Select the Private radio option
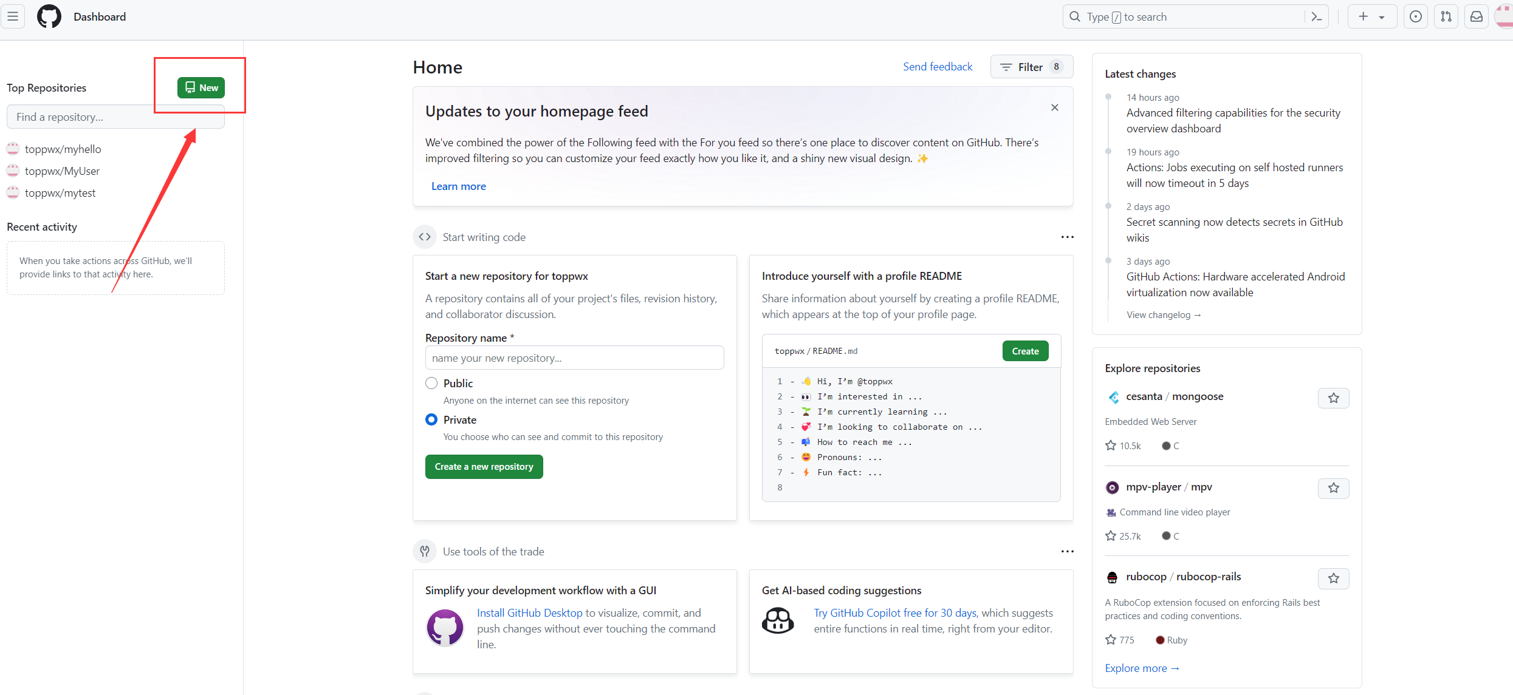The image size is (1513, 695). pyautogui.click(x=431, y=419)
